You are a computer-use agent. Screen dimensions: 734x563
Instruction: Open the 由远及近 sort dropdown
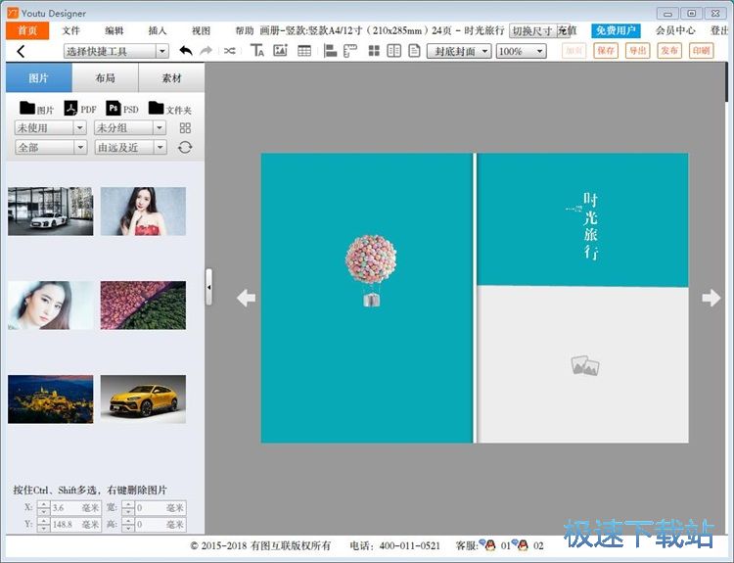click(x=130, y=147)
